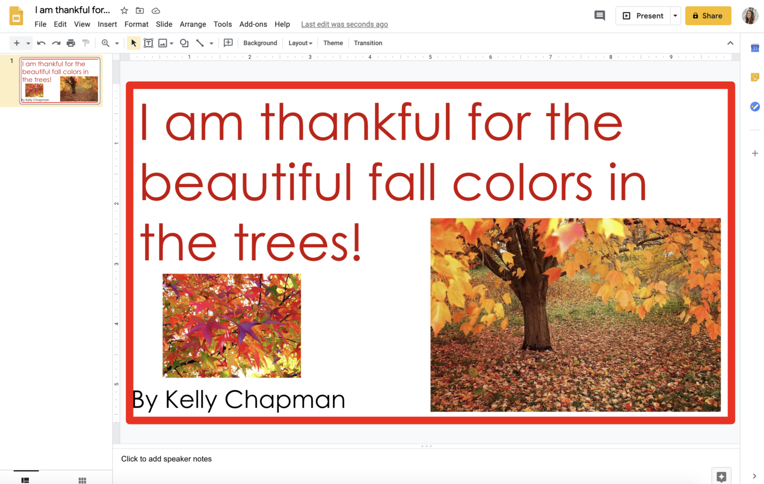Open the Format menu

136,24
